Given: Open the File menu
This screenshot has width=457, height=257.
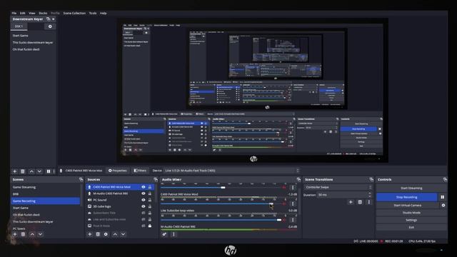Looking at the screenshot, I should click(x=14, y=13).
